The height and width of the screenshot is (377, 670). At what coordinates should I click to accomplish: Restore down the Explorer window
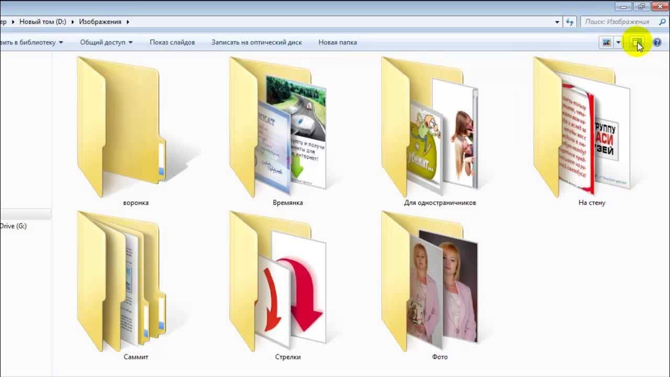[x=641, y=6]
